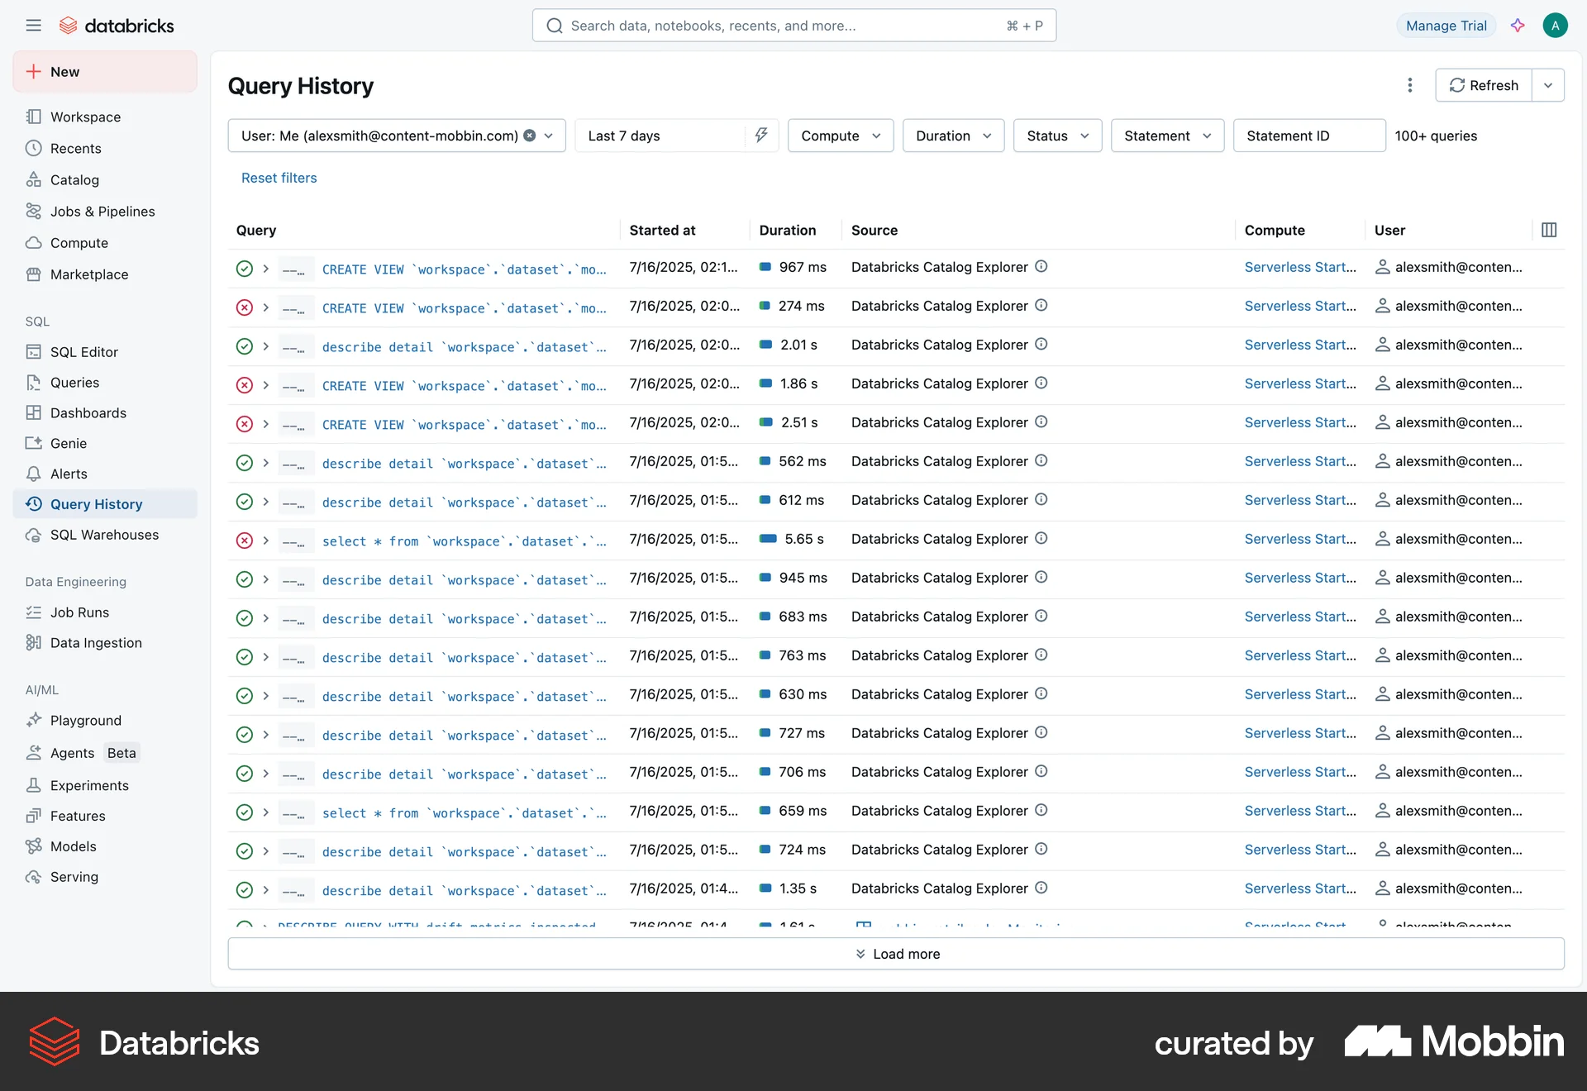This screenshot has width=1587, height=1091.
Task: Open the Compute filter dropdown
Action: [x=840, y=136]
